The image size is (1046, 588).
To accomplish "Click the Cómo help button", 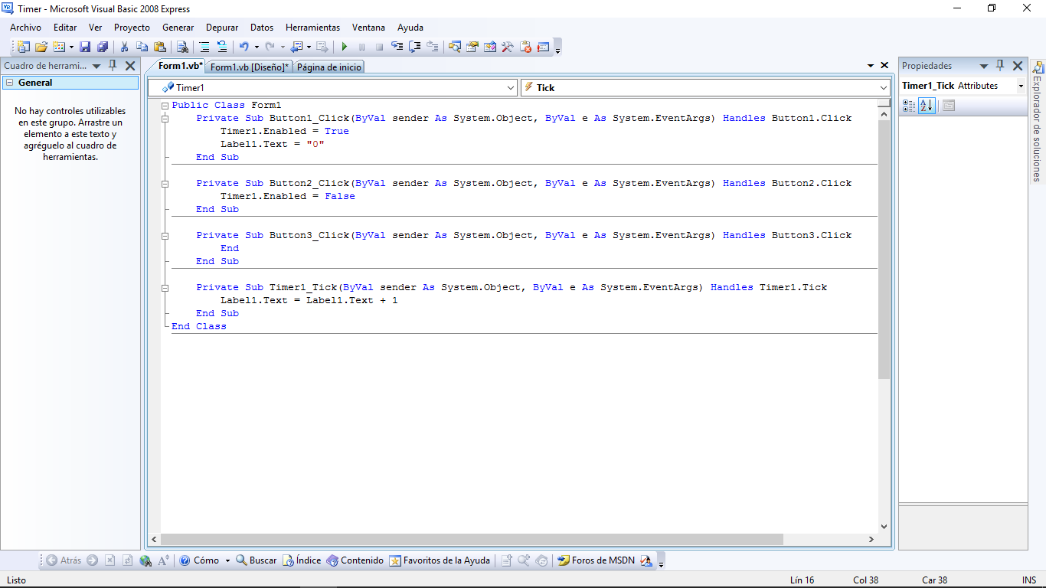I will pyautogui.click(x=200, y=560).
